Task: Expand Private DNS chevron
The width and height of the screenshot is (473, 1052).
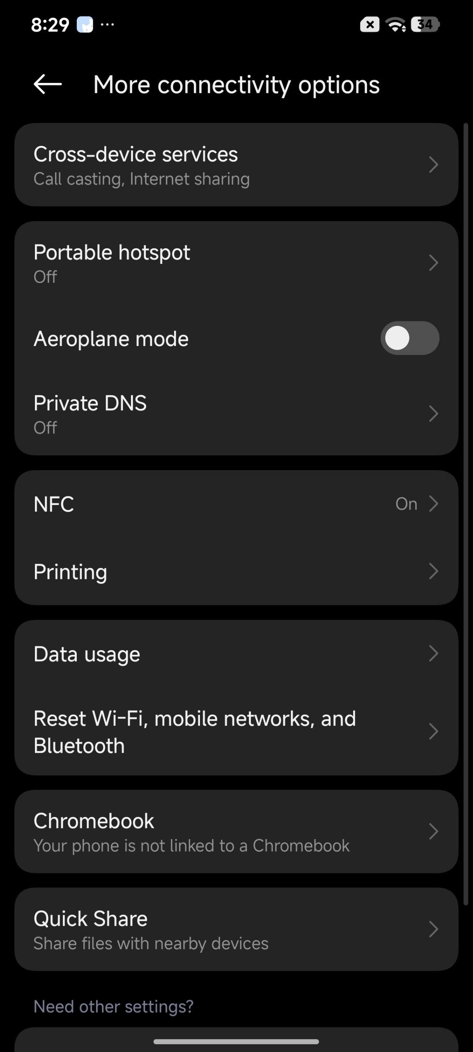Action: click(434, 414)
